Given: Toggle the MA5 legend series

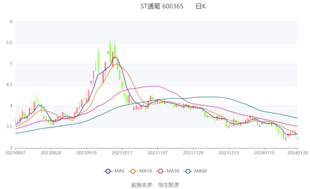Looking at the screenshot, I should (114, 171).
